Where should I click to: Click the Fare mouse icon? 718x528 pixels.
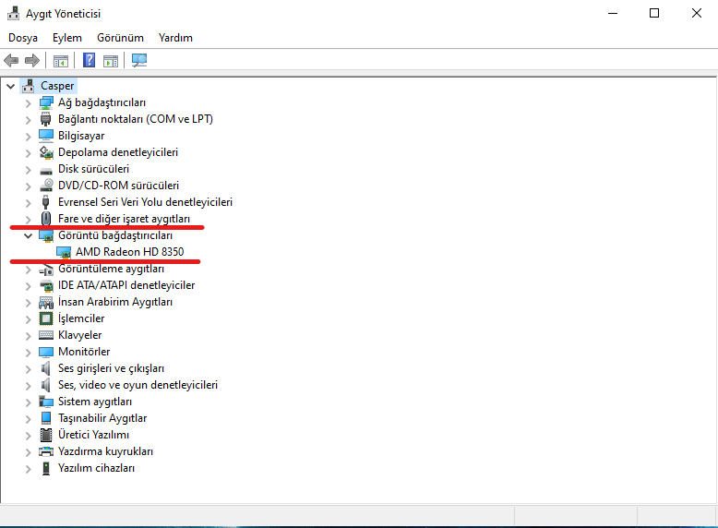click(x=46, y=219)
